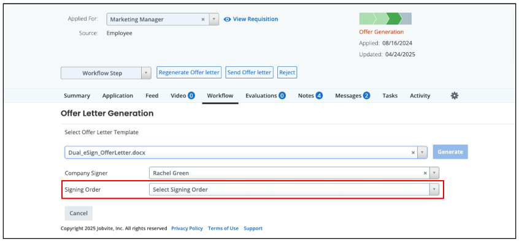Switch to the Summary tab
519x242 pixels.
coord(77,96)
